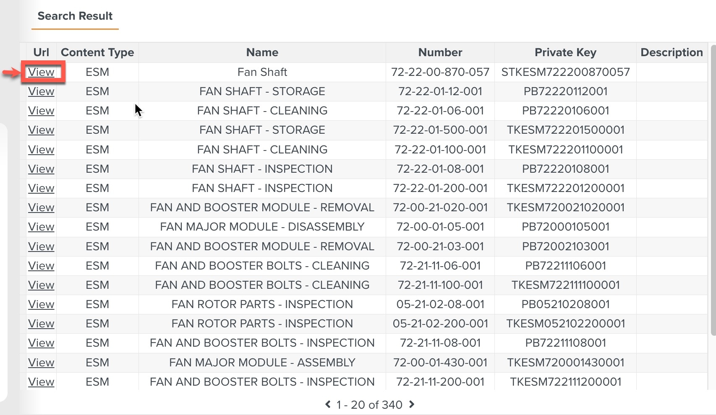The image size is (716, 415).
Task: Open View link for number 72-21-11-06-001
Action: pos(41,266)
